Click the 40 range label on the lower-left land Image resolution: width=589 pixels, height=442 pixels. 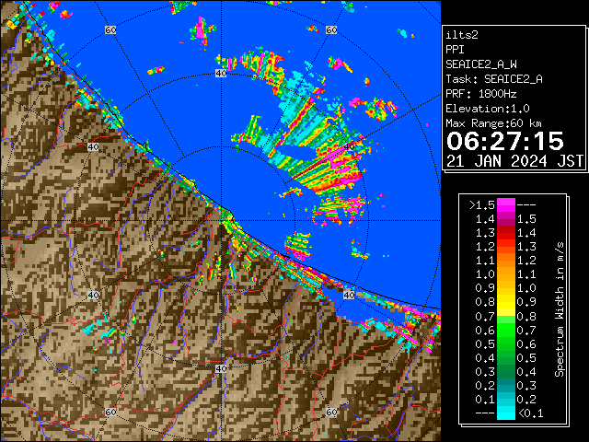point(93,295)
